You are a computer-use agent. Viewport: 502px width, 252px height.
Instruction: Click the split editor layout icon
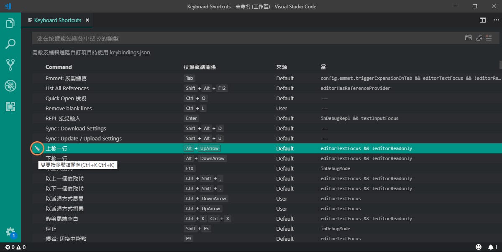click(x=482, y=20)
